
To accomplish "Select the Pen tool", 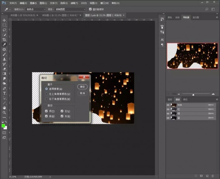I will click(4, 88).
